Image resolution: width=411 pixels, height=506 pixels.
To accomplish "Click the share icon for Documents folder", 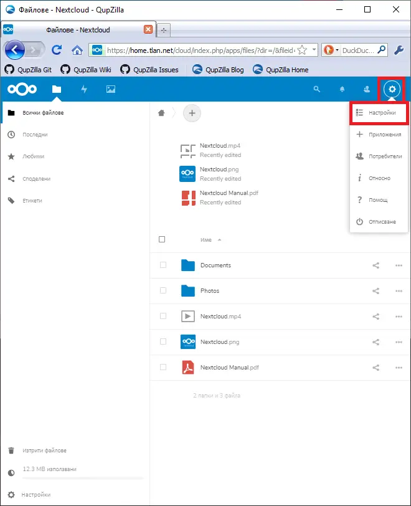I will pos(376,265).
